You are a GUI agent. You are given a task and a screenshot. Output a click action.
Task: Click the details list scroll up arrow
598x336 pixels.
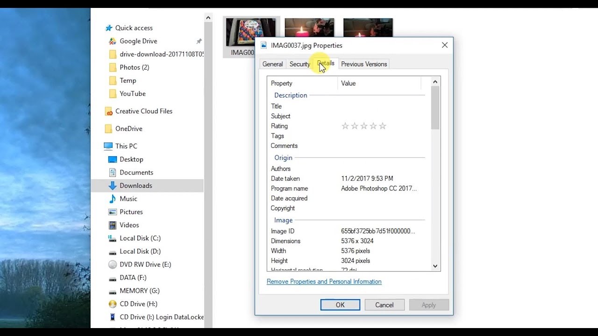(x=435, y=82)
